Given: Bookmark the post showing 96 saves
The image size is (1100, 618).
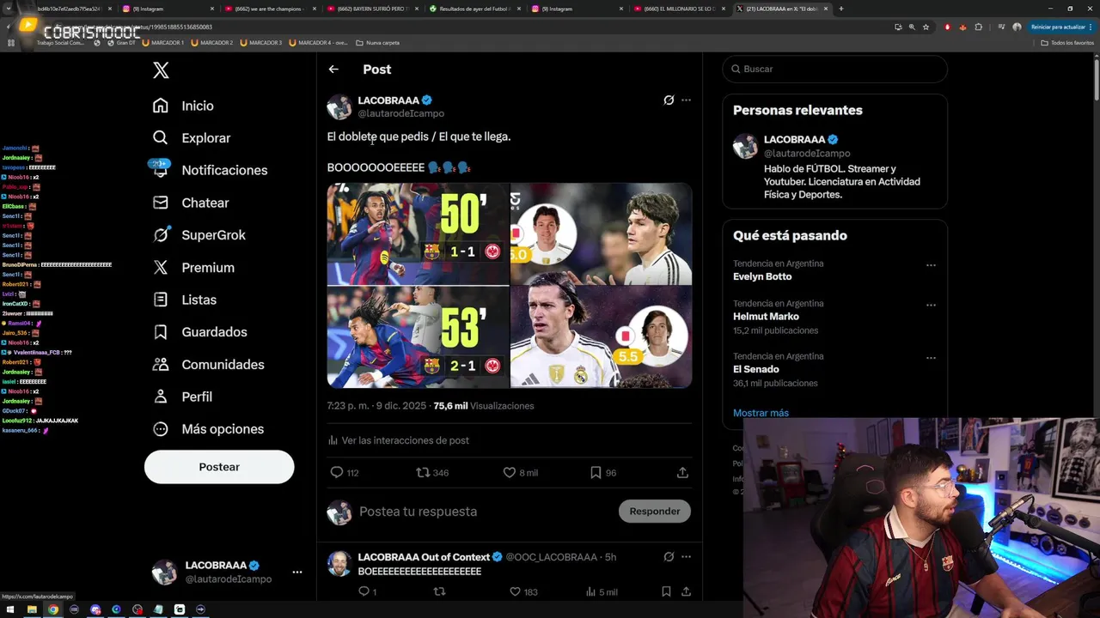Looking at the screenshot, I should pyautogui.click(x=603, y=473).
